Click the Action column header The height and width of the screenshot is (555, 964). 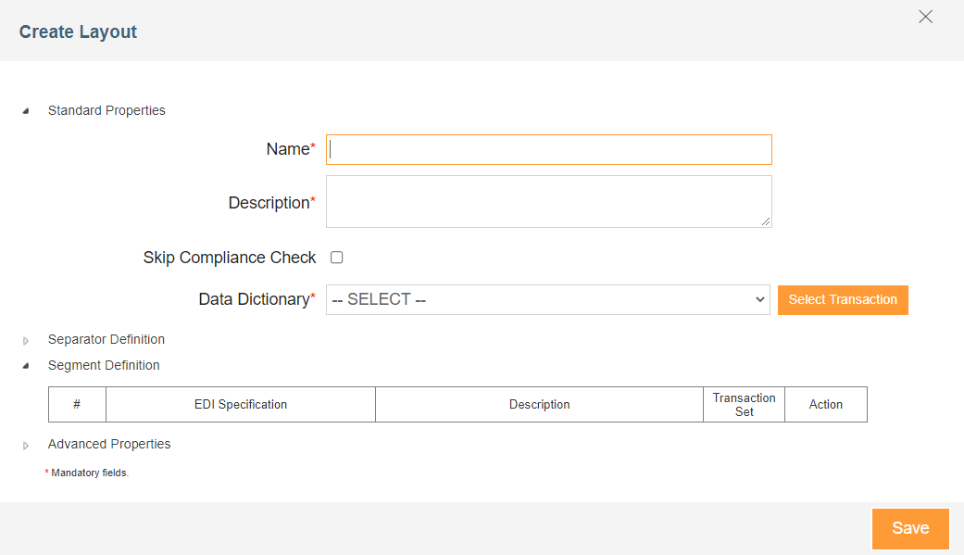(826, 404)
